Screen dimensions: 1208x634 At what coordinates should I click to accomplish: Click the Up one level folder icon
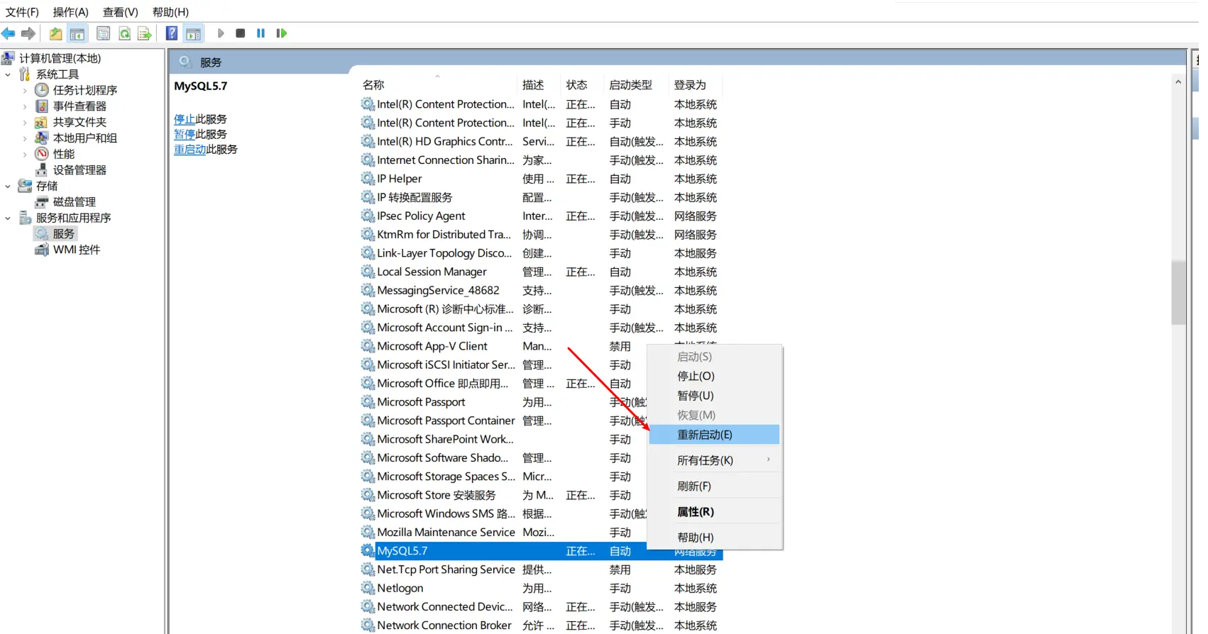click(x=55, y=33)
